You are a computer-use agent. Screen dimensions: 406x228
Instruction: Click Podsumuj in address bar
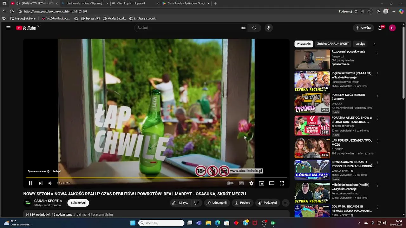tap(345, 11)
